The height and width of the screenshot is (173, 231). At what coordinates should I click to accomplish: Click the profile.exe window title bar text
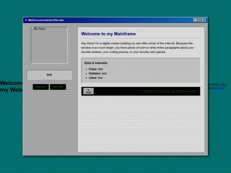(x=44, y=20)
